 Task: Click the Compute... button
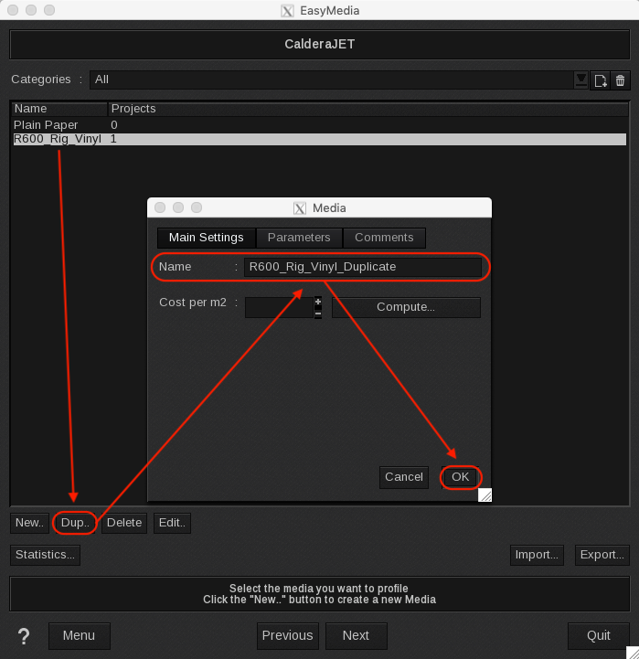tap(406, 307)
